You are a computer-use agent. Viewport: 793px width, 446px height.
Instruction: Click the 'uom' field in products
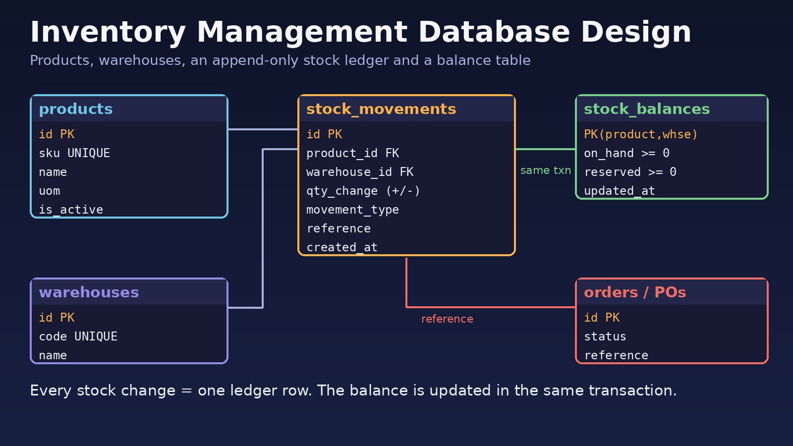click(50, 191)
